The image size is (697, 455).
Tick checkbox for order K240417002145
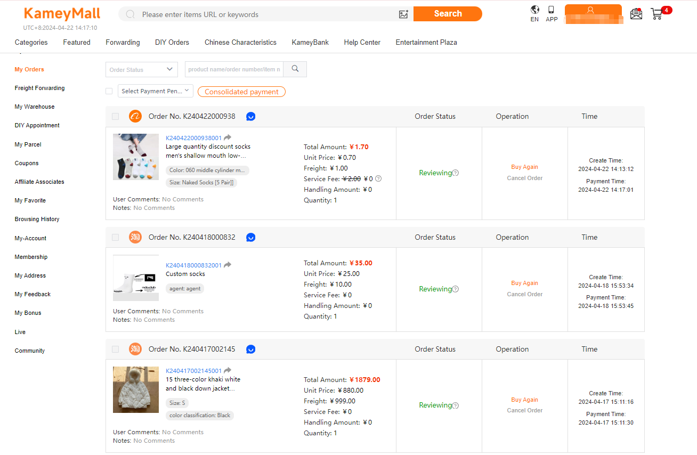[x=116, y=350]
